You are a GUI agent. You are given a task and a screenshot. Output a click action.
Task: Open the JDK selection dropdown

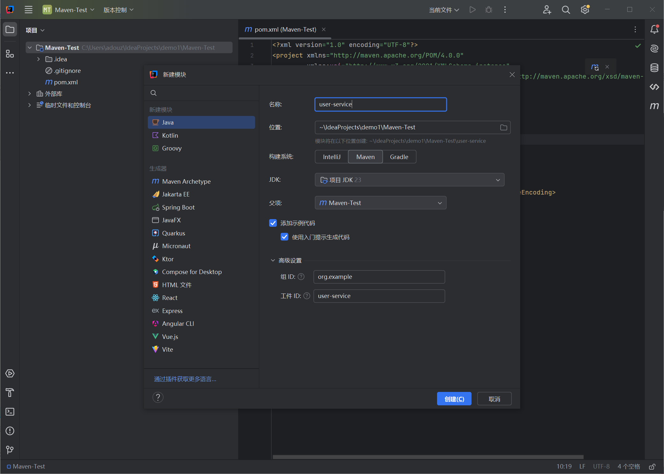409,180
